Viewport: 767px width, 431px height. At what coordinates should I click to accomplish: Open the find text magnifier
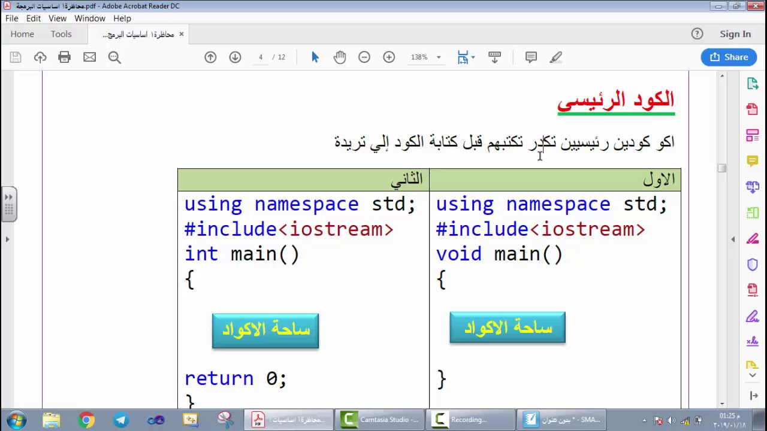pos(114,57)
